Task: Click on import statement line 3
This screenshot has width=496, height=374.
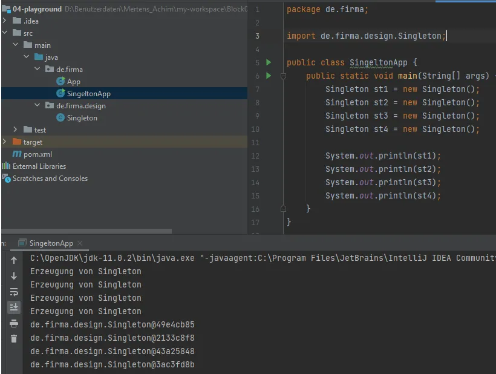Action: [367, 36]
